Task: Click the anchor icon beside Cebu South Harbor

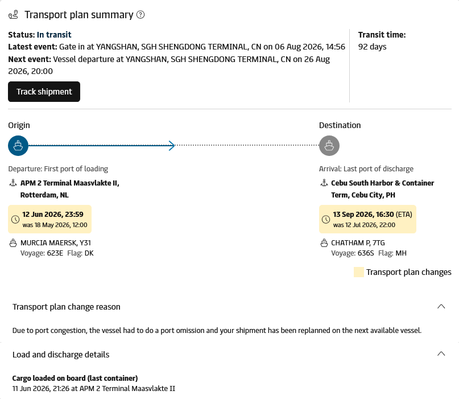Action: (324, 183)
